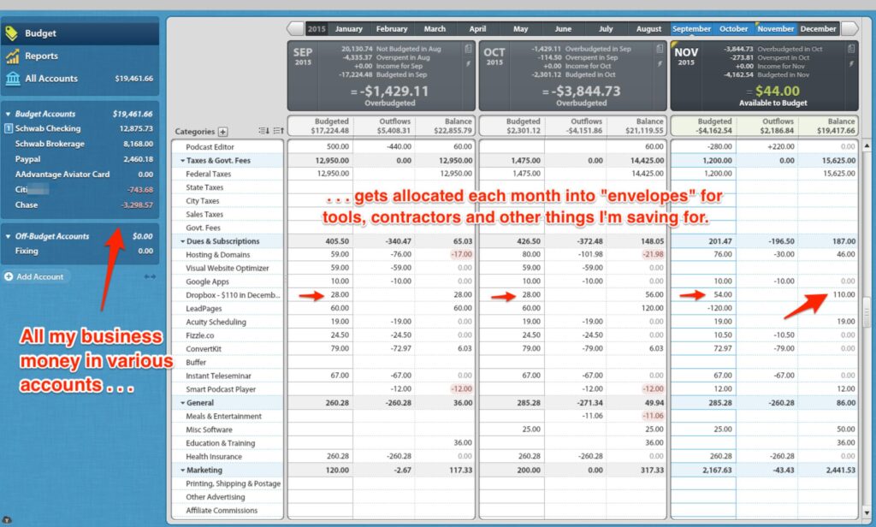Viewport: 876px width, 527px height.
Task: Collapse the General category group
Action: pyautogui.click(x=182, y=403)
